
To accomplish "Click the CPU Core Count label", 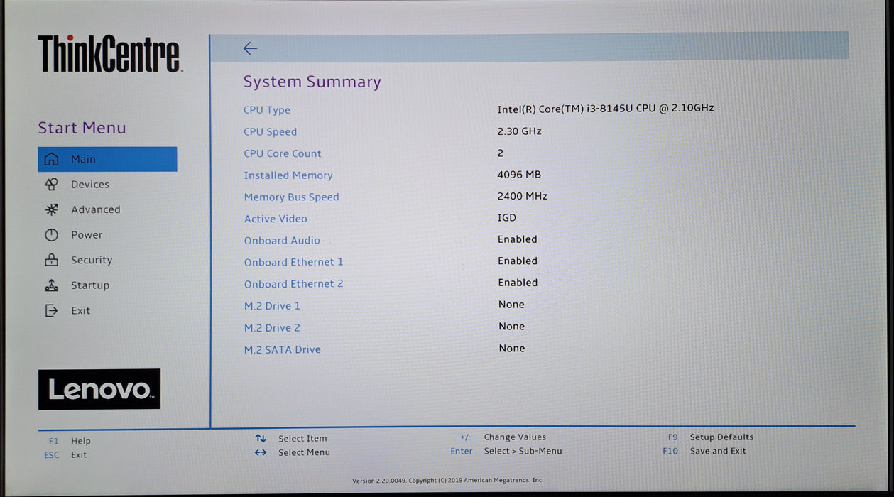I will click(283, 153).
